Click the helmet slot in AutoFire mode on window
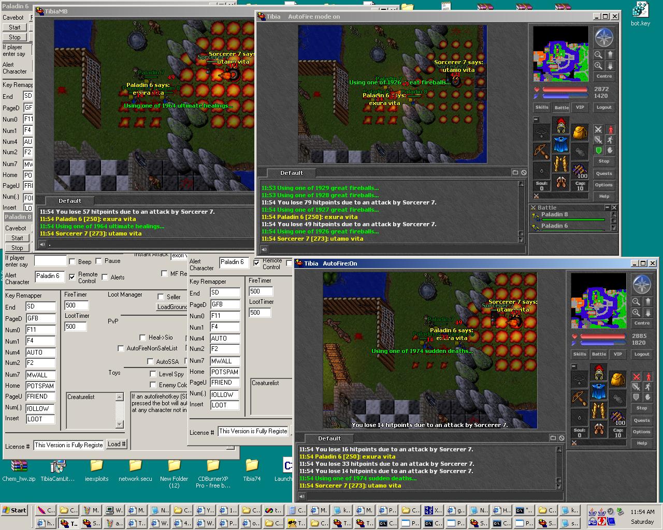This screenshot has width=663, height=530. click(x=560, y=125)
